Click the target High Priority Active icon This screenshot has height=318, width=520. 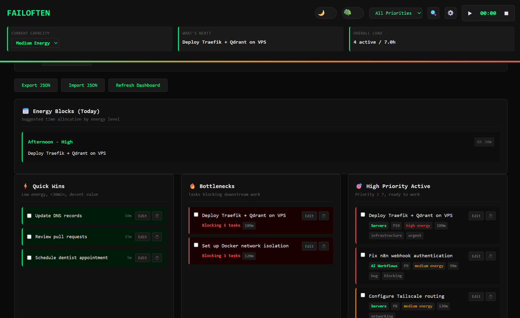359,186
